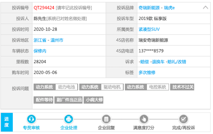Click complaint number QT294424

[x=44, y=8]
